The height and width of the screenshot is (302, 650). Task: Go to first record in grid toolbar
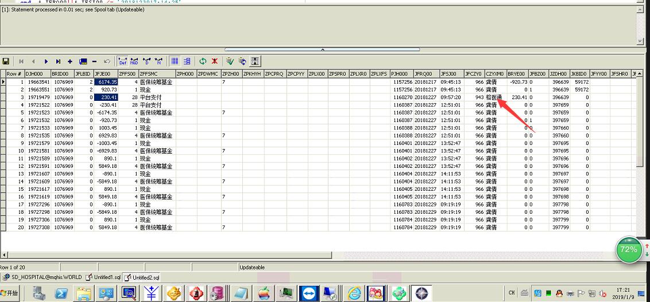click(21, 61)
